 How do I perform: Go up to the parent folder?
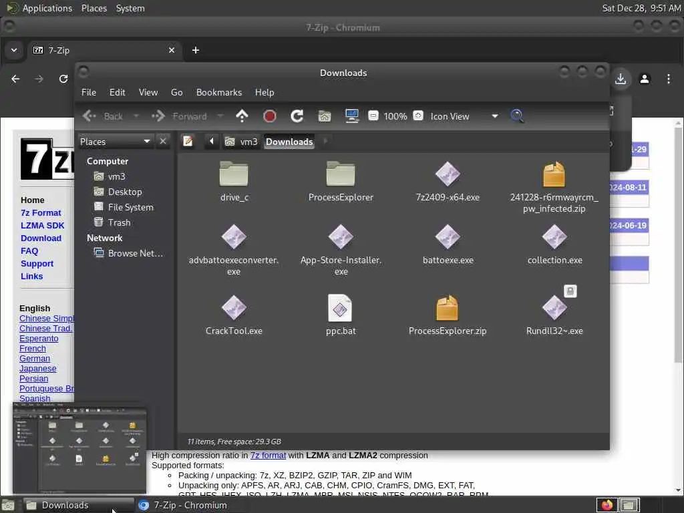(x=242, y=116)
